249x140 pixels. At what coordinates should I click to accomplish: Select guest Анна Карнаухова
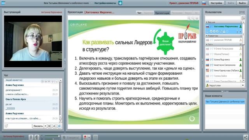coord(224,70)
